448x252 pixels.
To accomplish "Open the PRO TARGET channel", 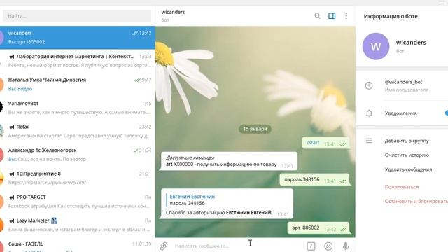I will [78, 202].
